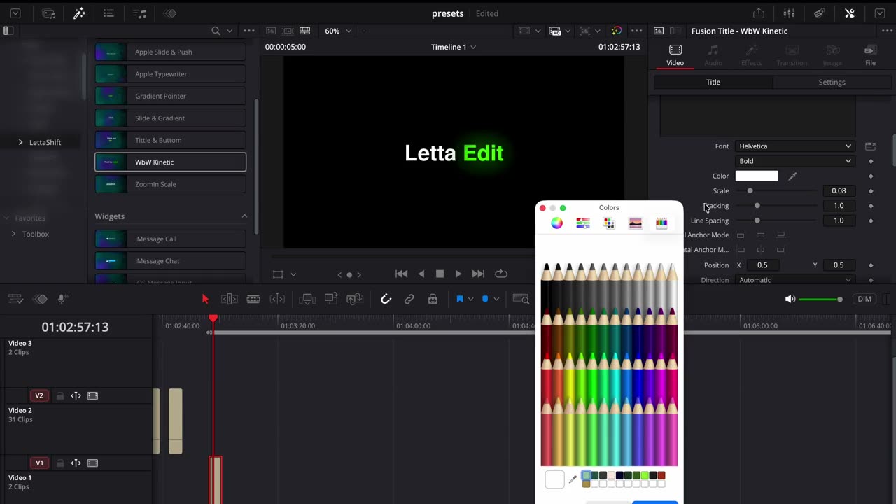Click the Overwrite Clip timeline icon
Image resolution: width=896 pixels, height=504 pixels.
pos(331,299)
